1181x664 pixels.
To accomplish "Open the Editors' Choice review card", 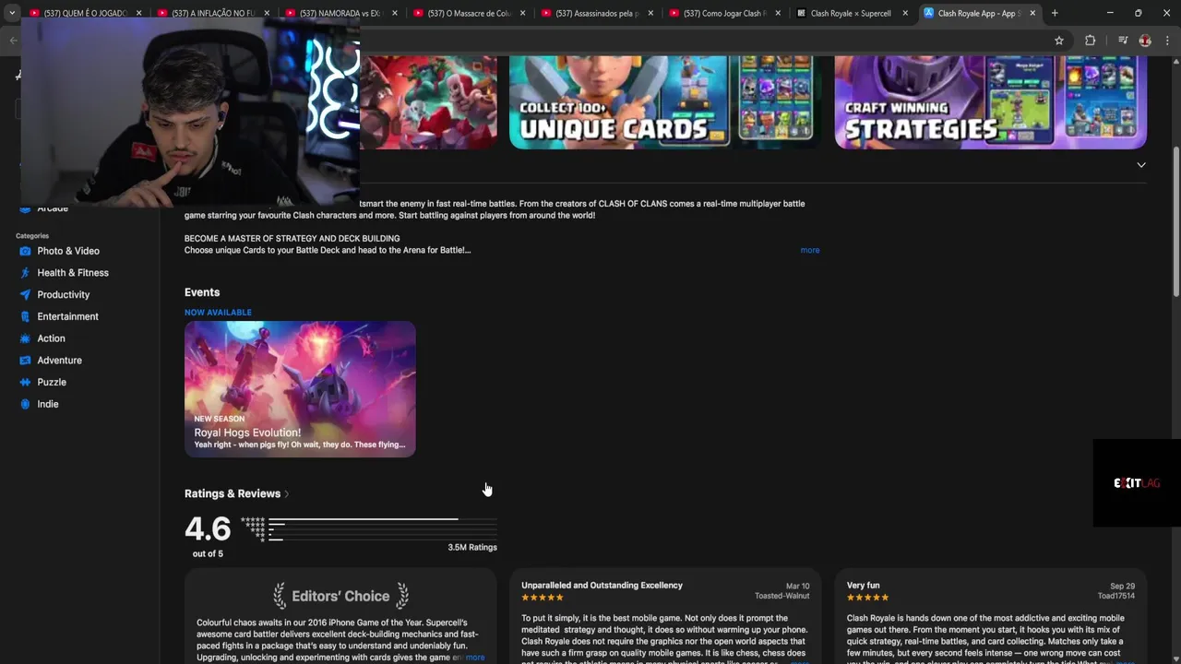I will 340,616.
